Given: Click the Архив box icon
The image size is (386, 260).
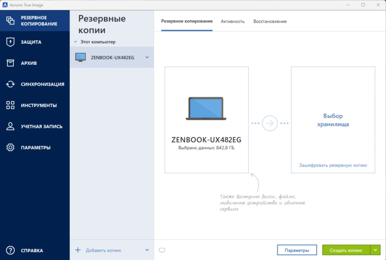Looking at the screenshot, I should click(10, 63).
